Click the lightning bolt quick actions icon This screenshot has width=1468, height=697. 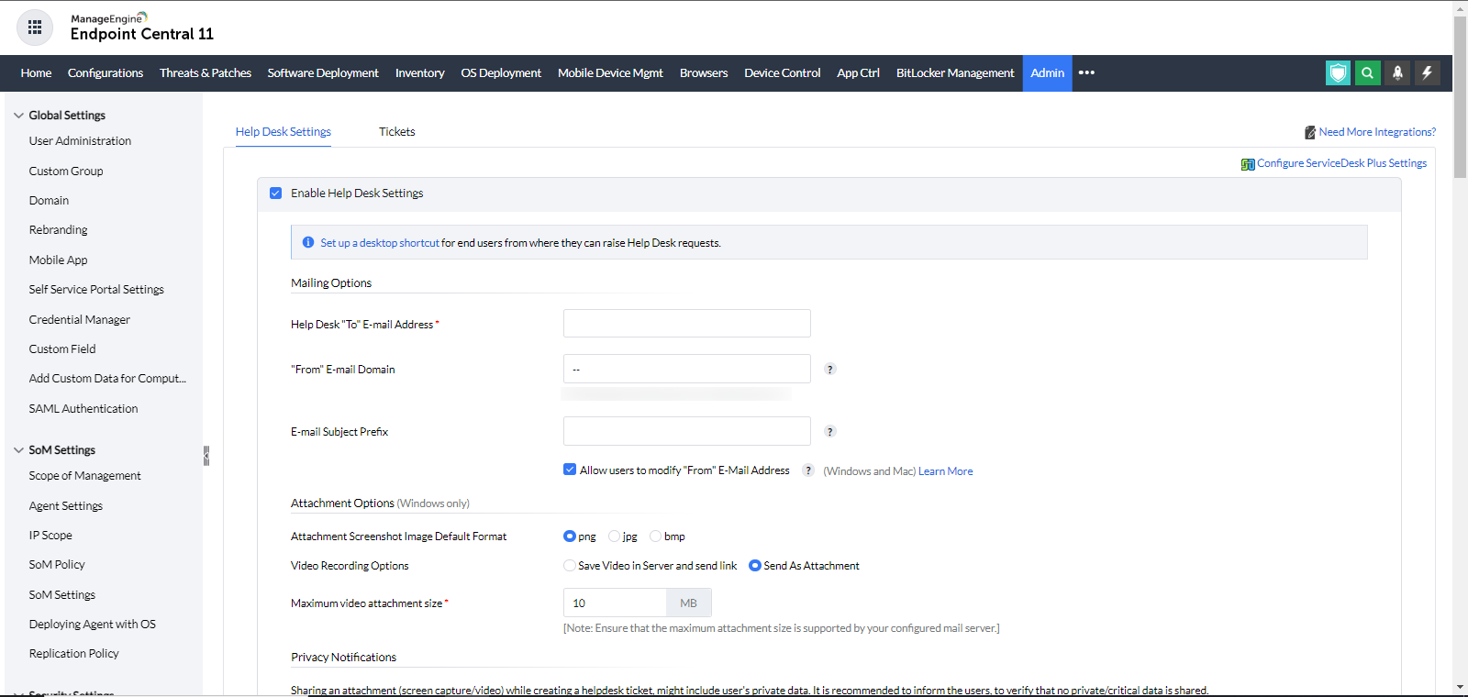(1427, 73)
